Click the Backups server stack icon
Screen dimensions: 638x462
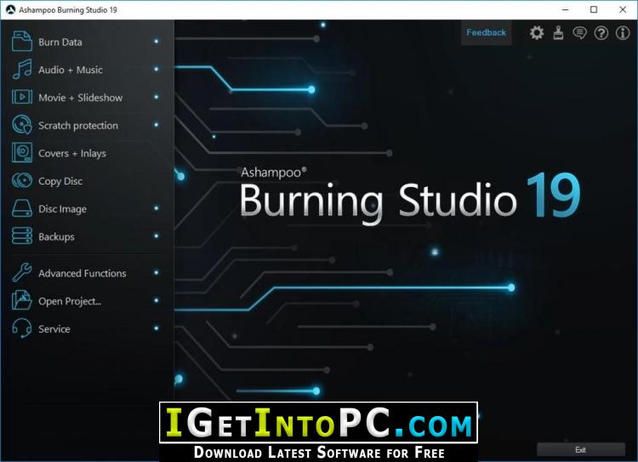click(x=22, y=236)
